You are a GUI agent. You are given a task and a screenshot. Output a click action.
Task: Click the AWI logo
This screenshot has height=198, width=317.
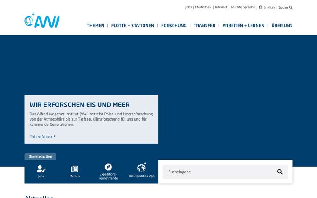[42, 21]
